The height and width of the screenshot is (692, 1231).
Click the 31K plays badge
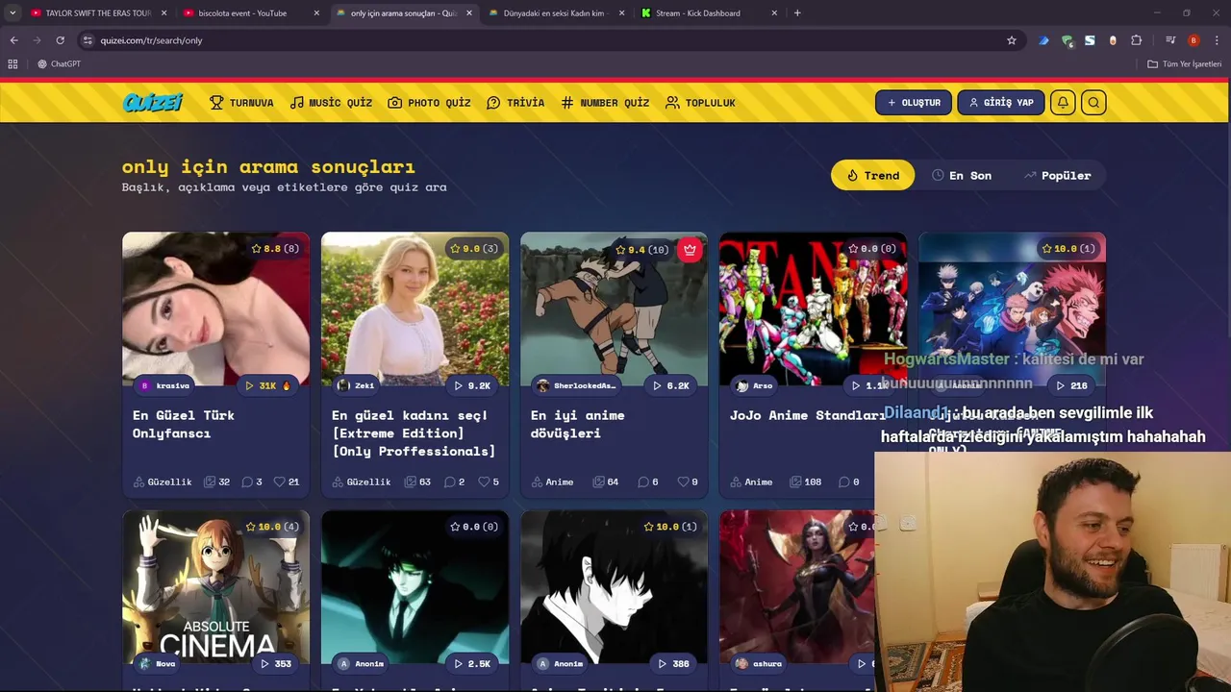(x=267, y=385)
